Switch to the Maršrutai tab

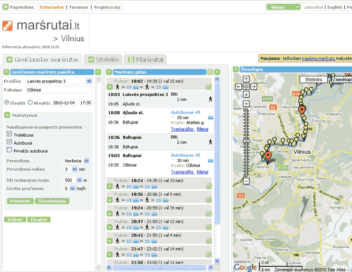point(145,60)
